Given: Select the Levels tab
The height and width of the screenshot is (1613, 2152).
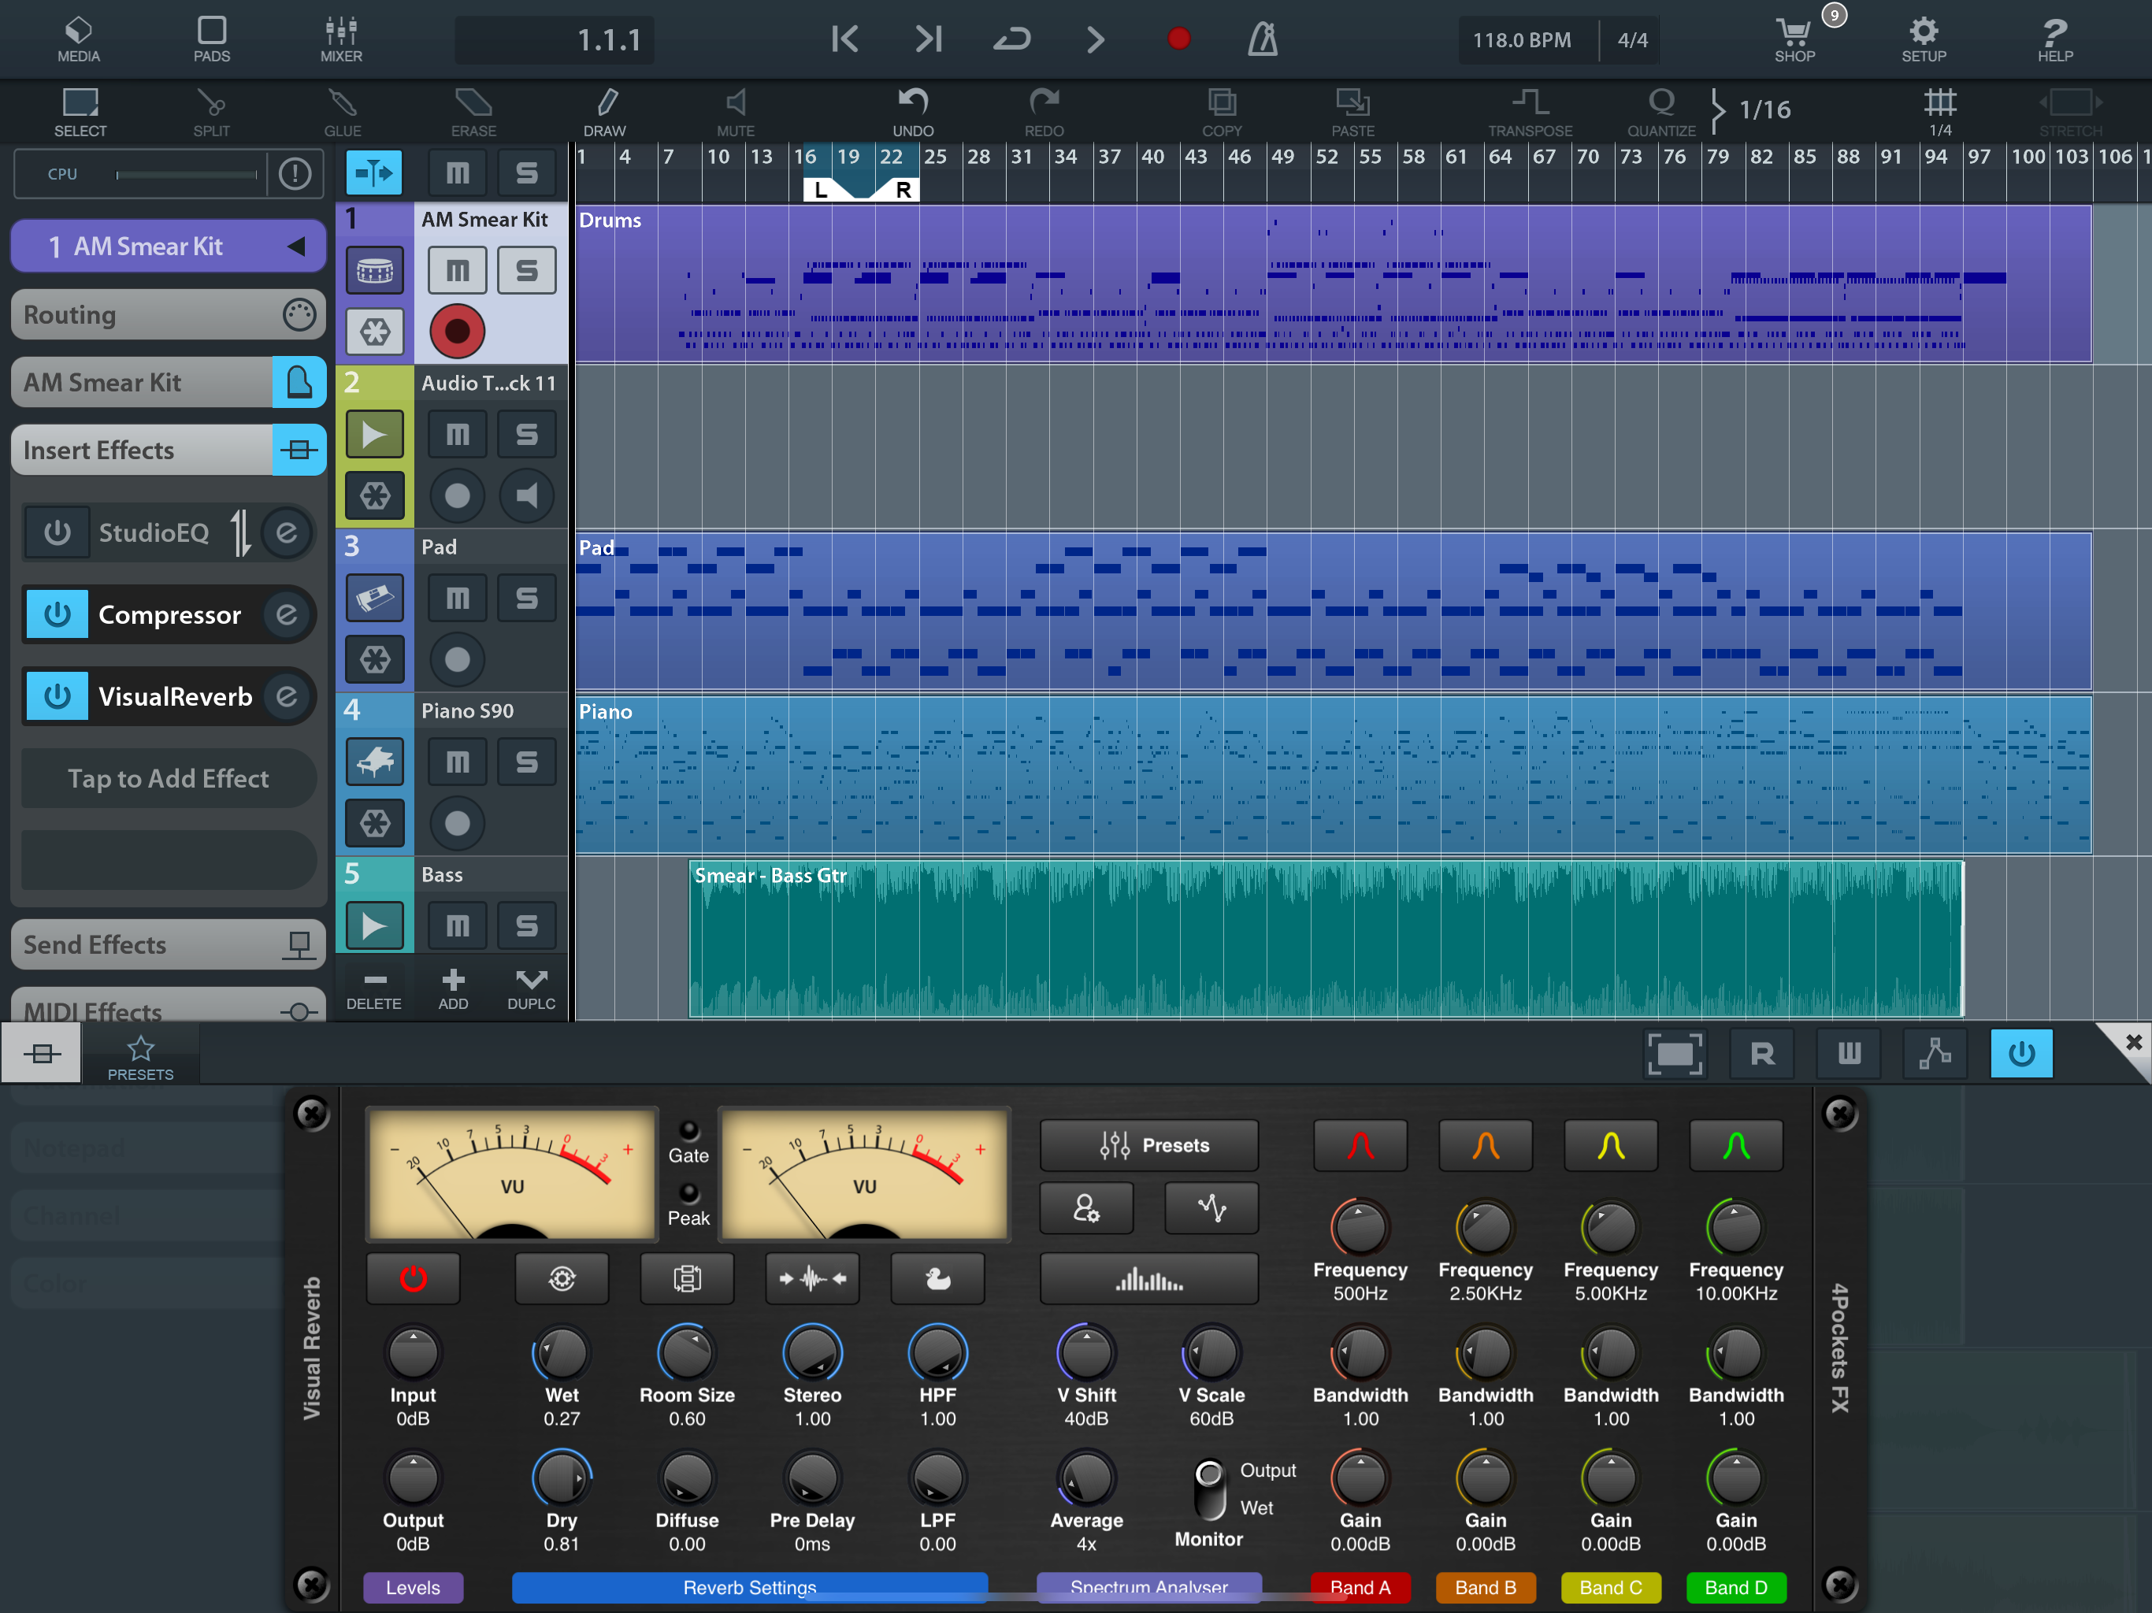Looking at the screenshot, I should 413,1587.
